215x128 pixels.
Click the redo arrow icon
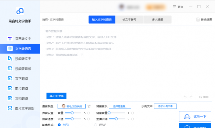coord(191,97)
